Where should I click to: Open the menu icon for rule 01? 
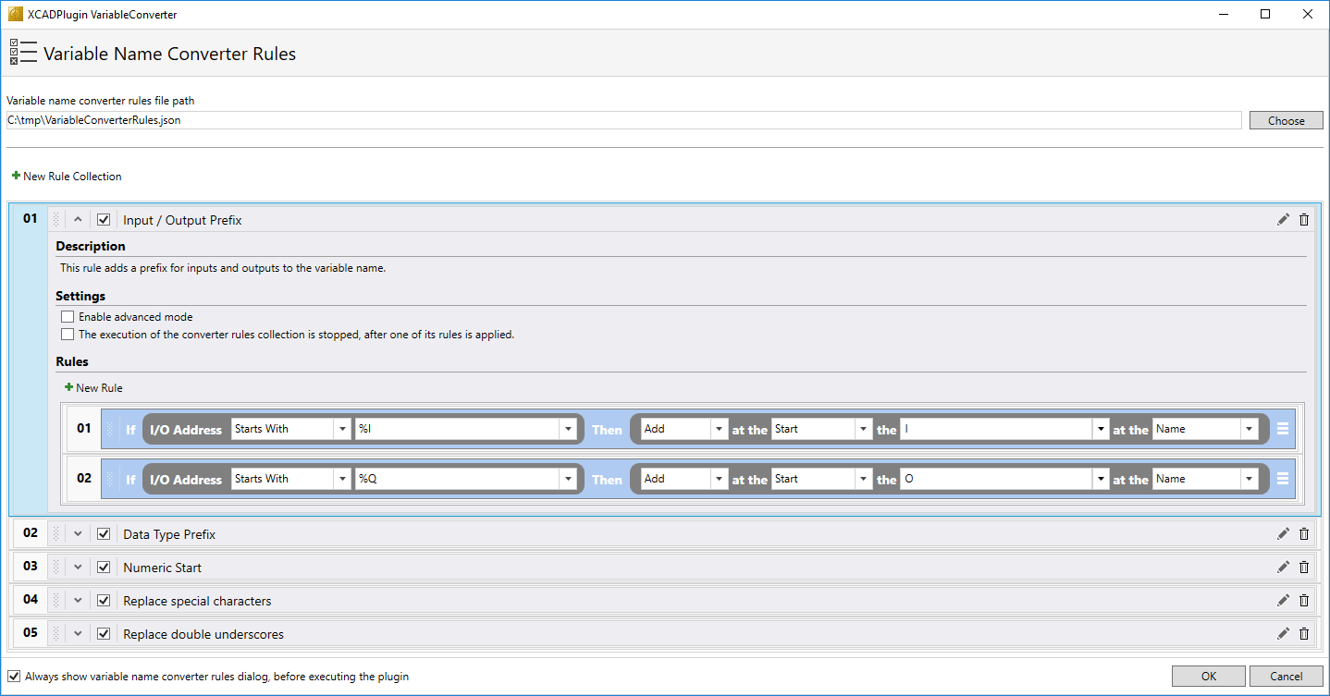click(1283, 429)
